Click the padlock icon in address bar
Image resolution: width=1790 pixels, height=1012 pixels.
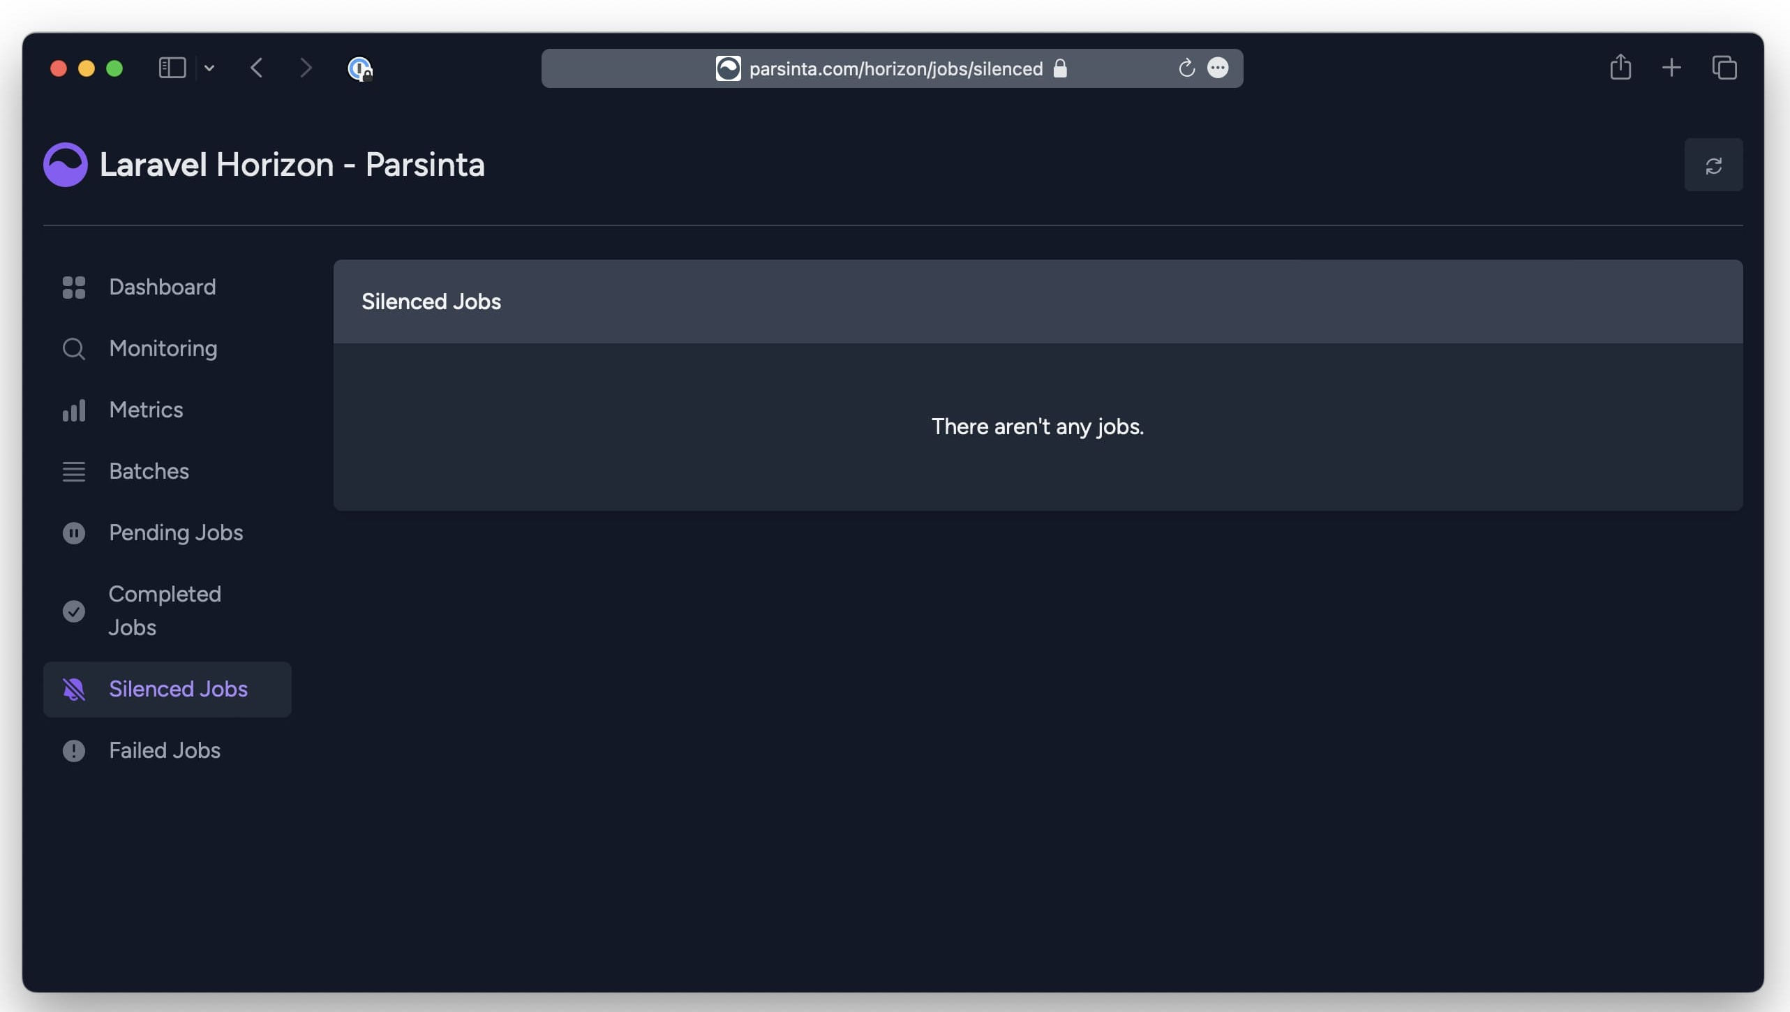click(x=1060, y=68)
